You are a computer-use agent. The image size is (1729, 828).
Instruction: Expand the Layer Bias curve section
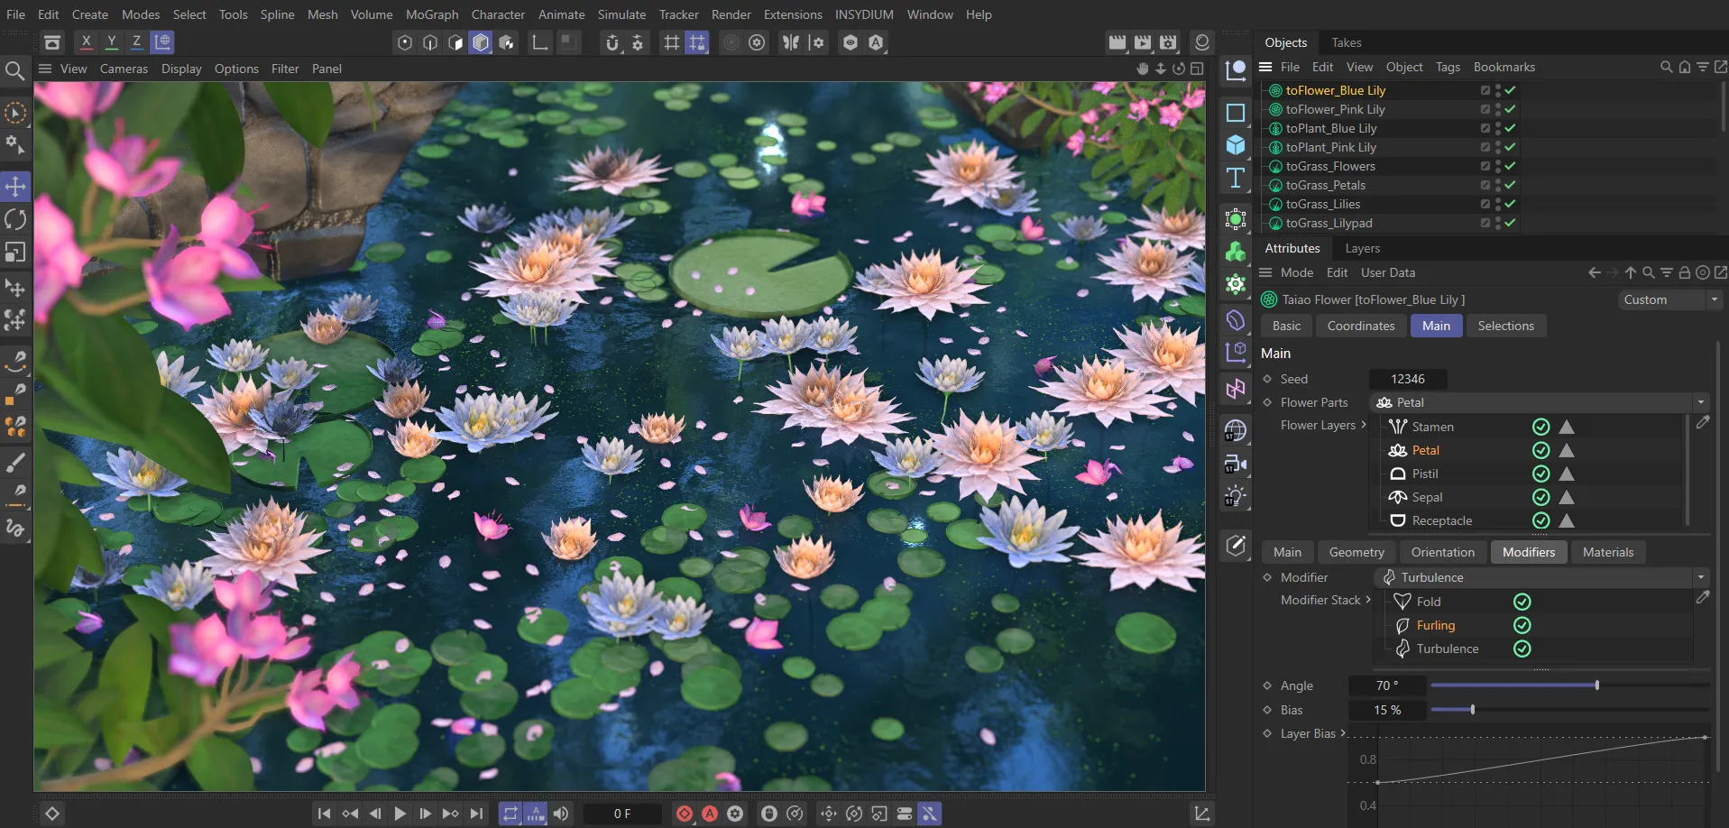(1345, 733)
